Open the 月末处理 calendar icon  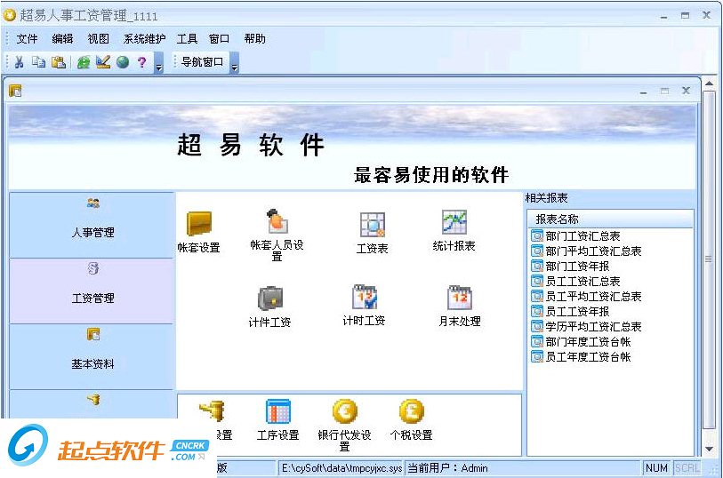(460, 298)
